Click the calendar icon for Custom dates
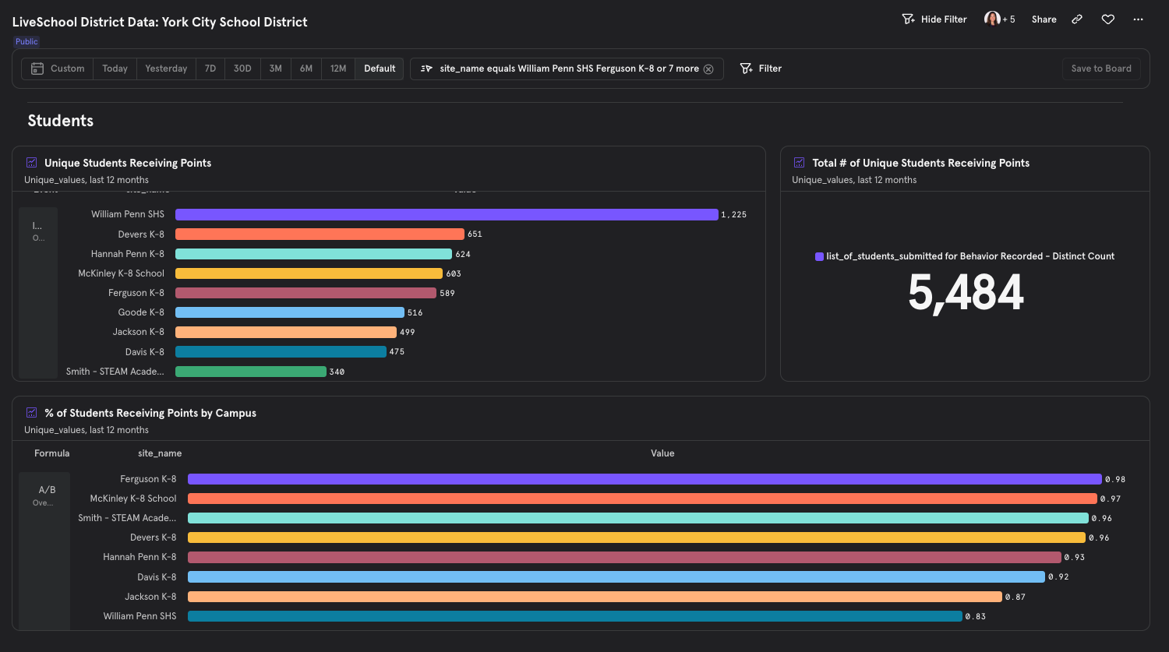Viewport: 1169px width, 652px height. (37, 69)
